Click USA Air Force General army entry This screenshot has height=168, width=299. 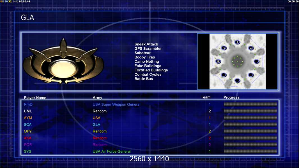pyautogui.click(x=112, y=151)
